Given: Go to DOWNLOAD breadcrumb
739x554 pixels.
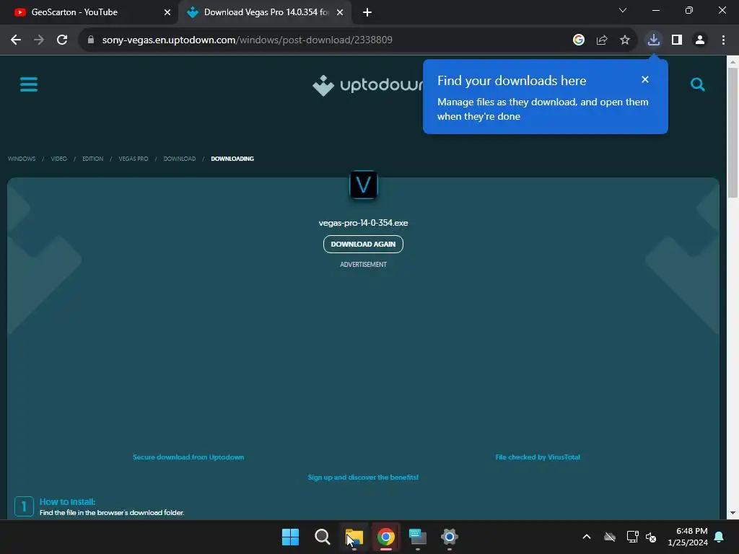Looking at the screenshot, I should coord(180,159).
